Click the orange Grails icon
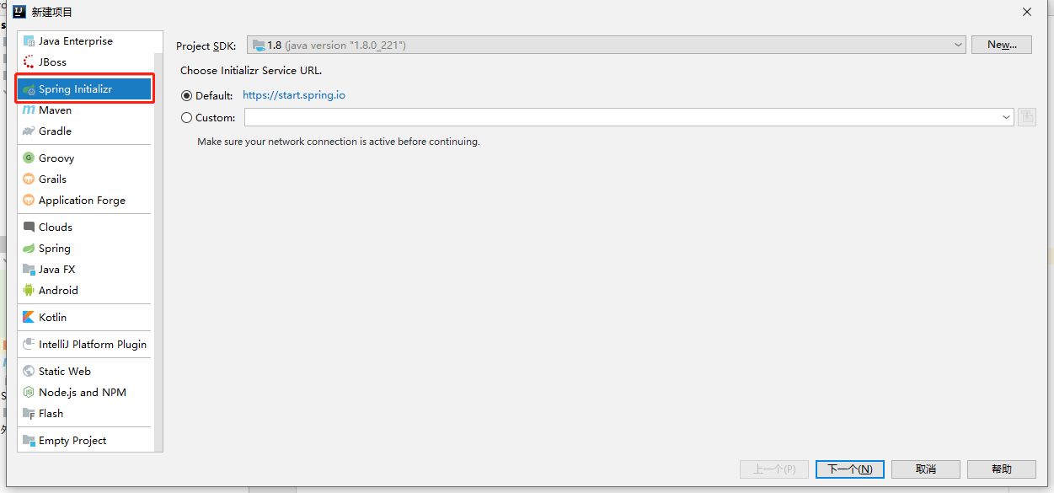The height and width of the screenshot is (493, 1054). tap(29, 179)
